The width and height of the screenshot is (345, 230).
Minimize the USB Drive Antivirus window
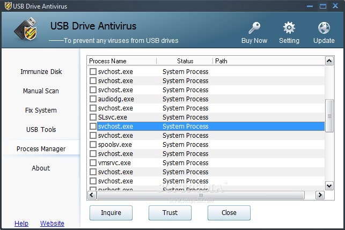pos(310,6)
